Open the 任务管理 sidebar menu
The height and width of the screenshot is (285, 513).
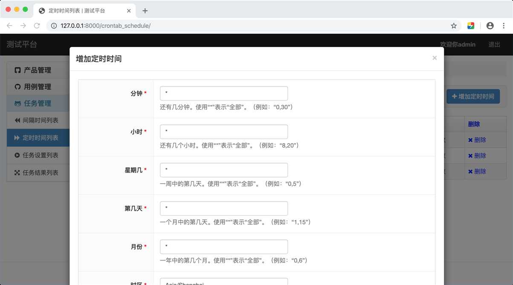coord(38,103)
